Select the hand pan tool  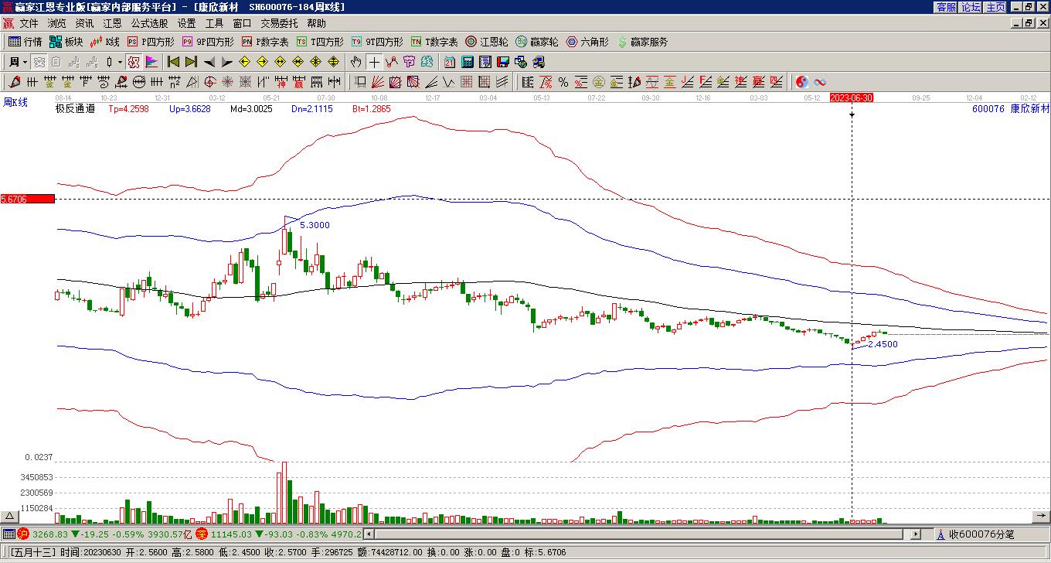pos(356,62)
